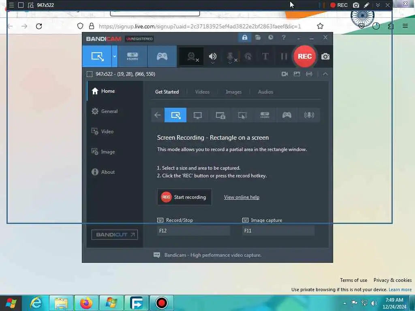
Task: Toggle the microphone icon
Action: tap(231, 56)
